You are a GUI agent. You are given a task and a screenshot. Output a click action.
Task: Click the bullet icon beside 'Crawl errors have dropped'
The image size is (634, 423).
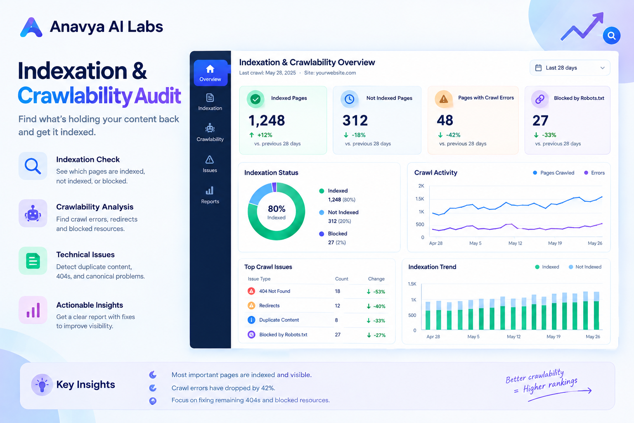pyautogui.click(x=153, y=388)
